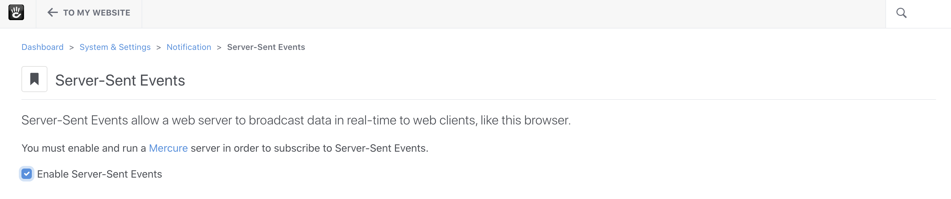Click the TO MY WEBSITE text
The height and width of the screenshot is (199, 951).
coord(97,13)
